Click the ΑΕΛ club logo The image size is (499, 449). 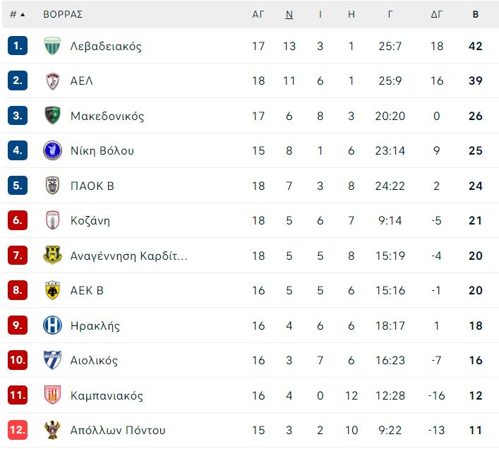52,80
